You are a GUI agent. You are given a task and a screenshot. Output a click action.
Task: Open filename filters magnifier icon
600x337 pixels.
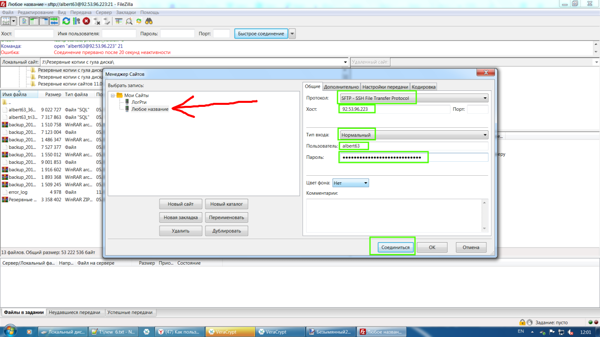pos(129,20)
